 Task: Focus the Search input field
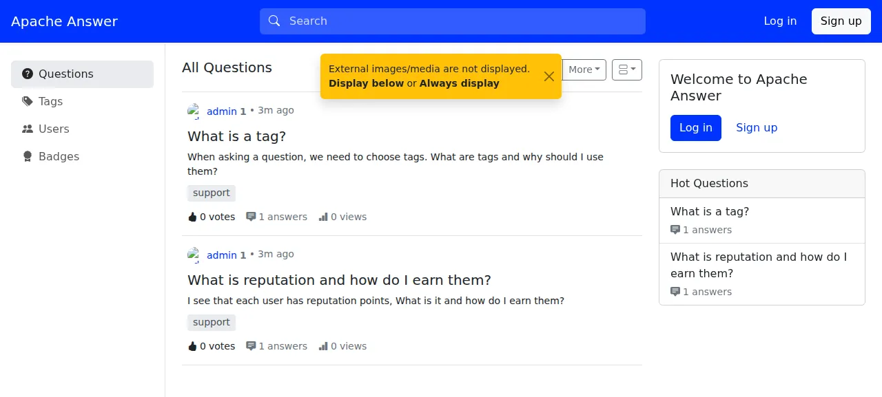click(x=453, y=21)
